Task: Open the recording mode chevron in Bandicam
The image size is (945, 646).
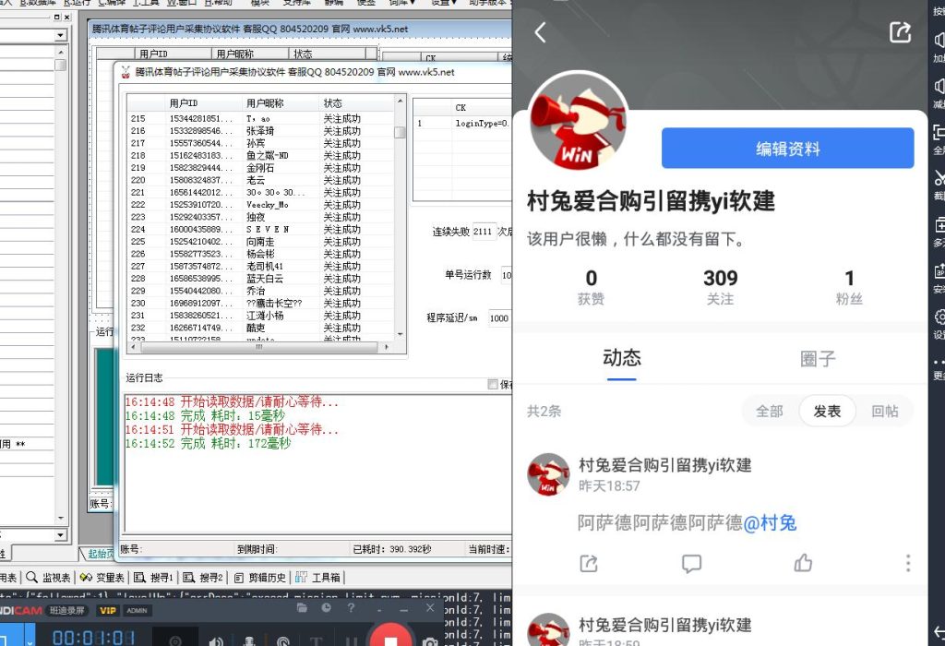Action: (29, 640)
